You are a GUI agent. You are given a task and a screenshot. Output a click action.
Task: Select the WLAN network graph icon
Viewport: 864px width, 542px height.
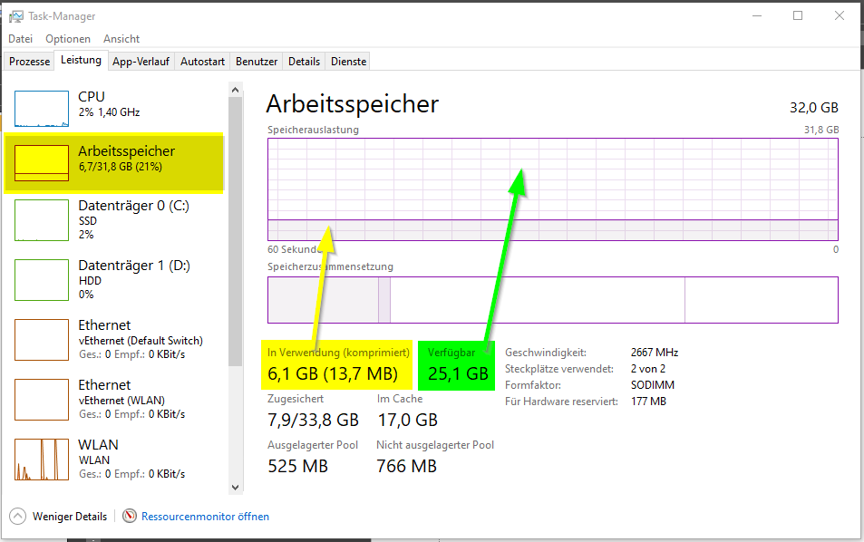click(x=42, y=460)
